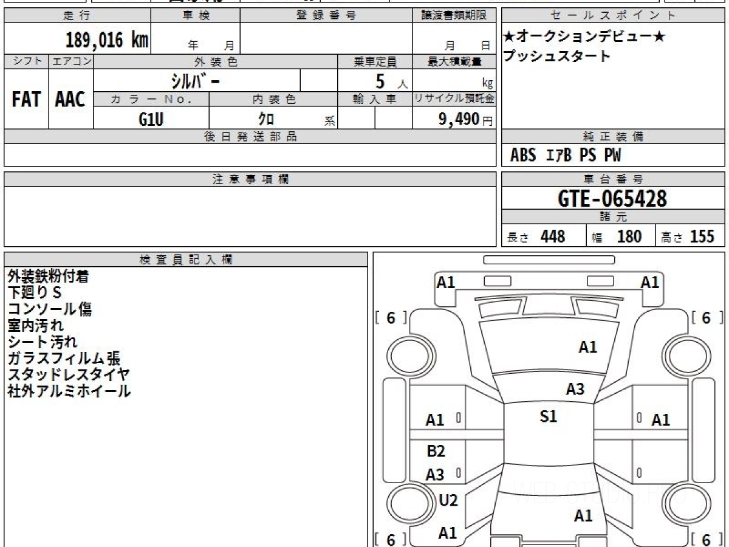Select the height value 高さ 155
This screenshot has height=547, width=729.
688,236
